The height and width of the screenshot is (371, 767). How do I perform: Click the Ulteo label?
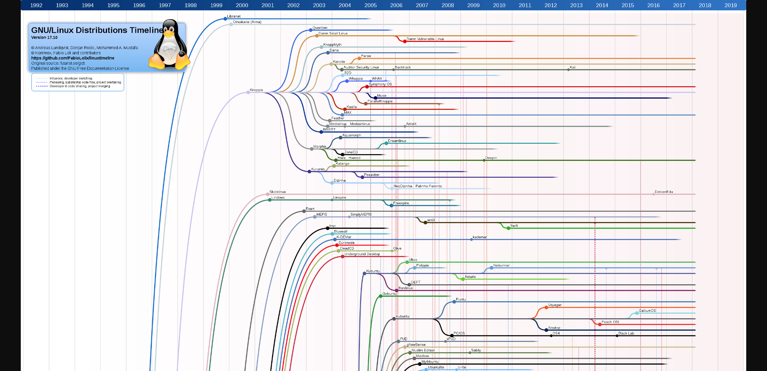(x=413, y=260)
